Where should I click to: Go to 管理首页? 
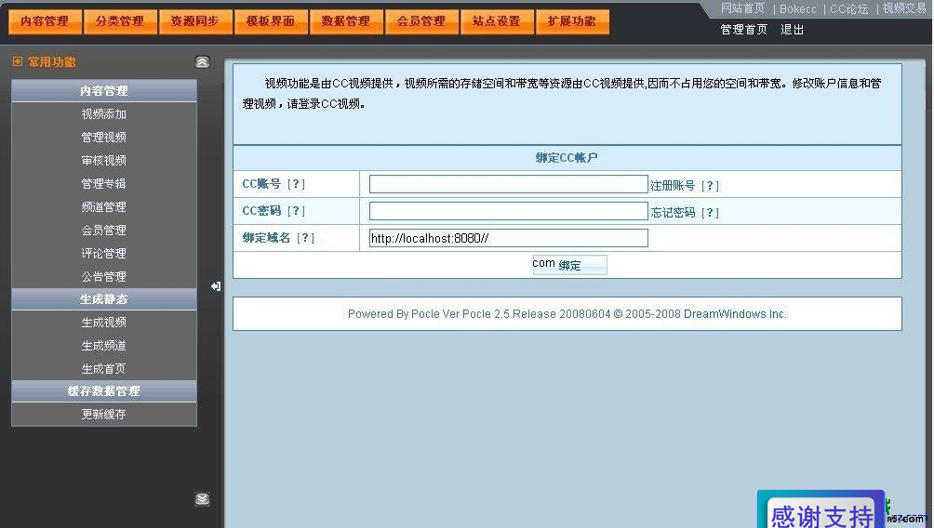pos(743,29)
